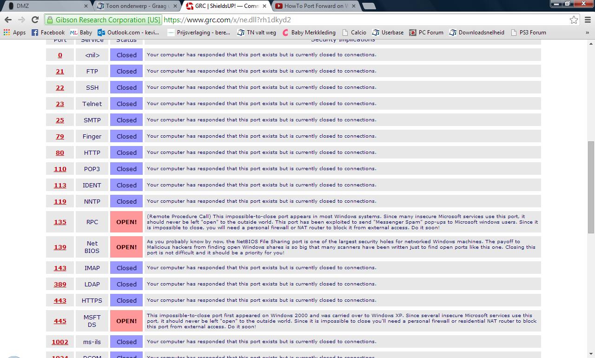Open the Downloadsnelheid bookmark
This screenshot has height=358, width=595.
pos(476,33)
